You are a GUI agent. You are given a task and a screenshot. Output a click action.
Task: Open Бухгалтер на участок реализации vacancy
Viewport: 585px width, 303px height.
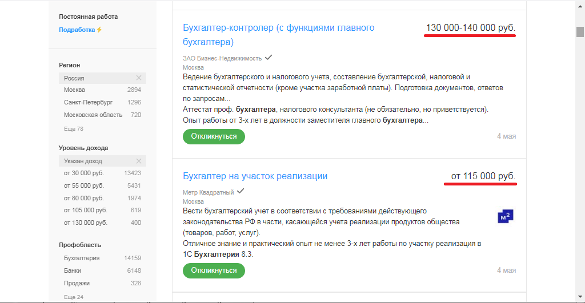pyautogui.click(x=255, y=176)
